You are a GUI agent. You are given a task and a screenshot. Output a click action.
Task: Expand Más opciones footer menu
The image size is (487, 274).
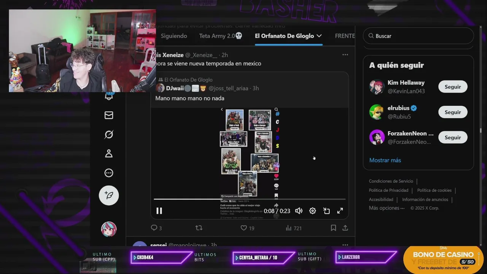tap(387, 208)
